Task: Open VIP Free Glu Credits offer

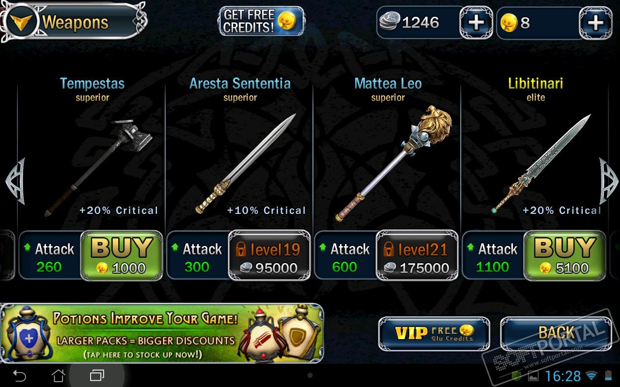Action: point(434,333)
